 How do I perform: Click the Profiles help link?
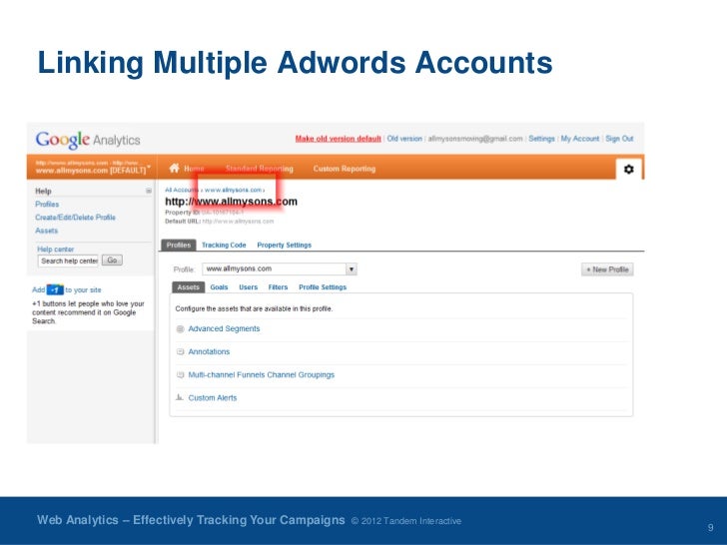coord(47,205)
